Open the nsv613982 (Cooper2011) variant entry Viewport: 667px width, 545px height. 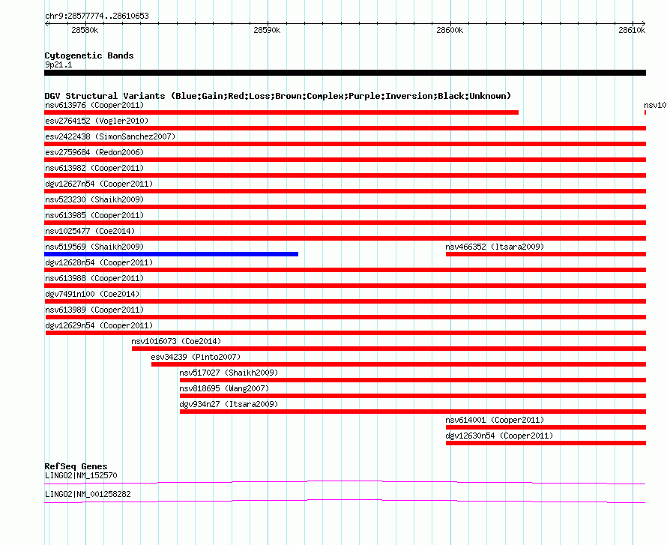(94, 168)
